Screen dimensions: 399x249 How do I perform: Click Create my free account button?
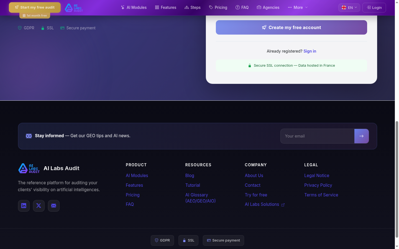(x=291, y=27)
